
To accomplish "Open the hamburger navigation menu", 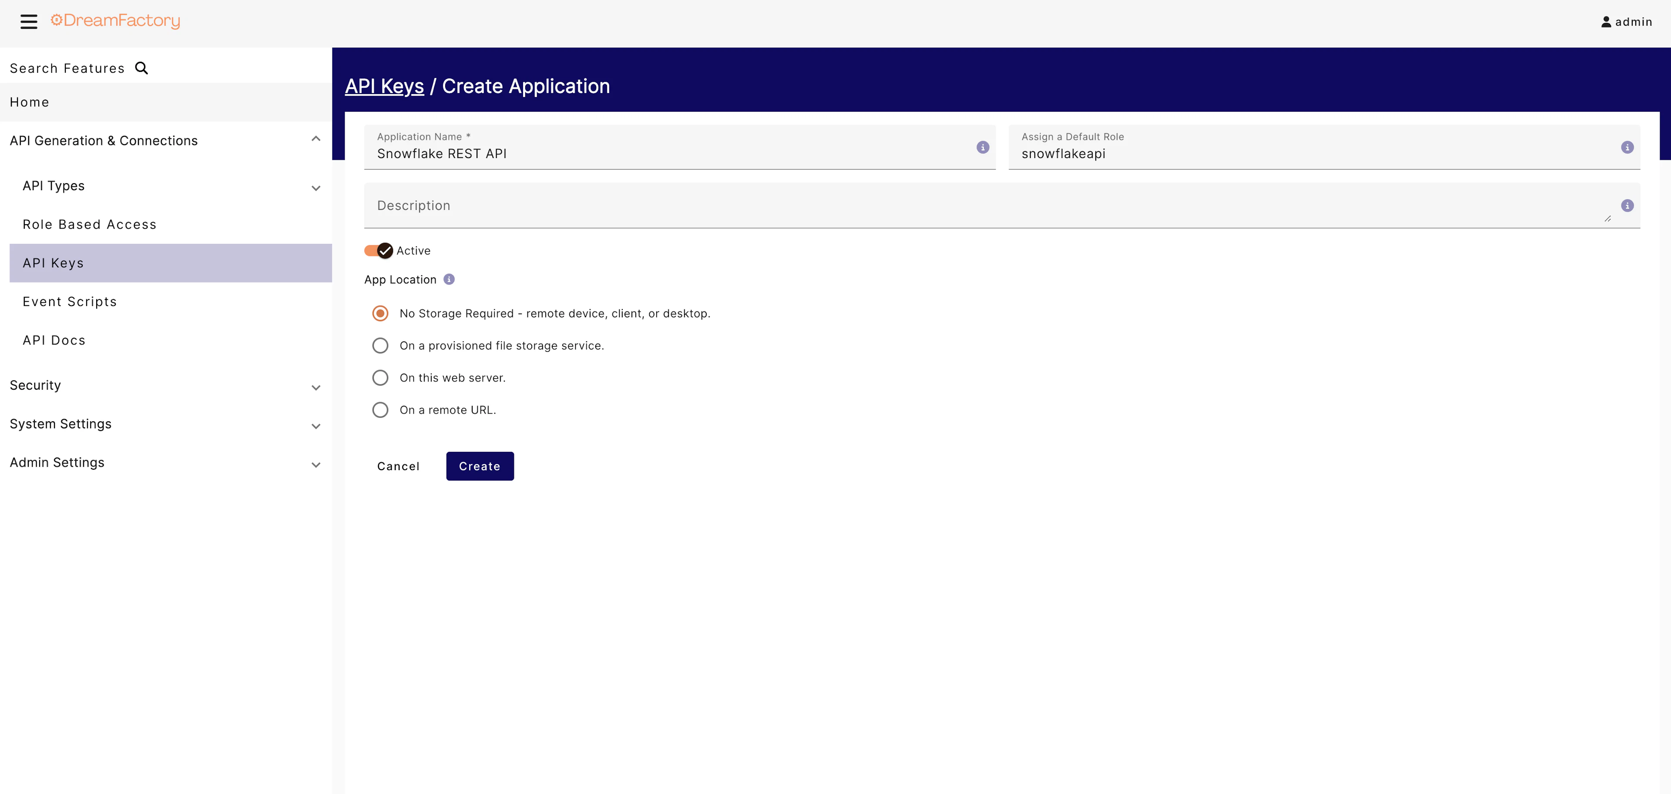I will (x=29, y=21).
